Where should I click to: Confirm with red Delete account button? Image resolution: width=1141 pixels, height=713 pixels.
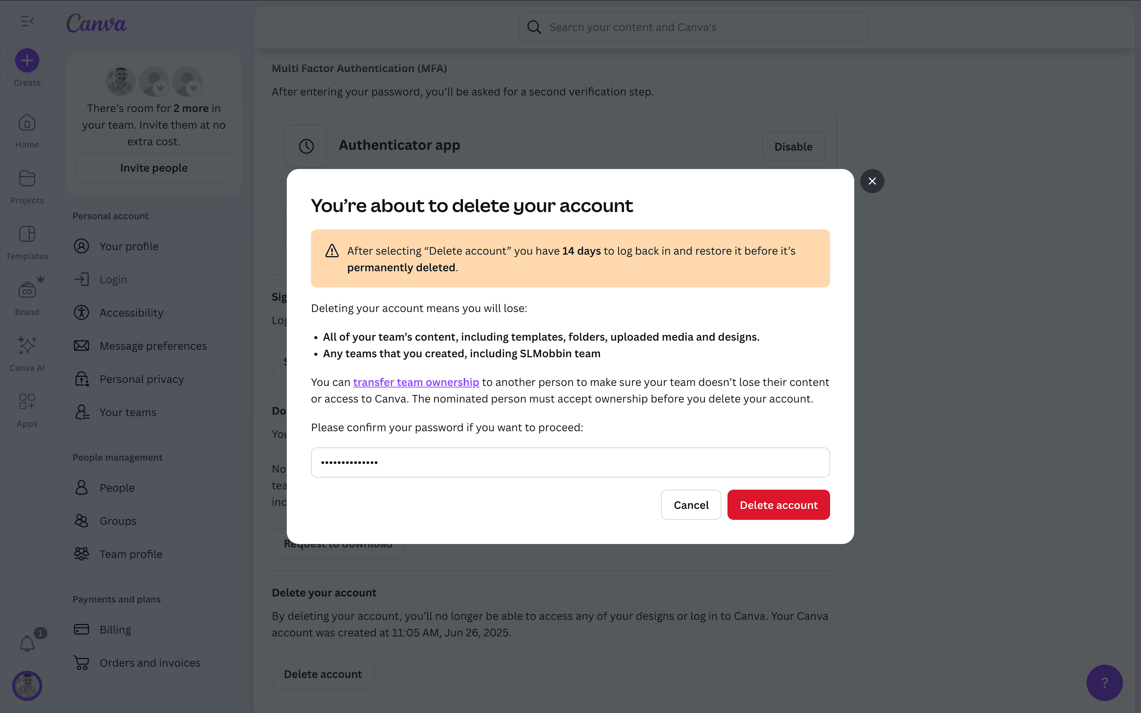point(778,505)
